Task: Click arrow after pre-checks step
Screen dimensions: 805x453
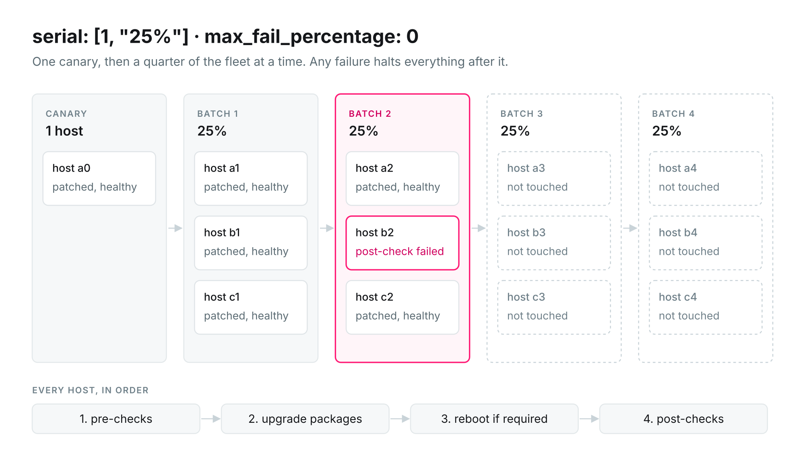Action: pos(211,419)
